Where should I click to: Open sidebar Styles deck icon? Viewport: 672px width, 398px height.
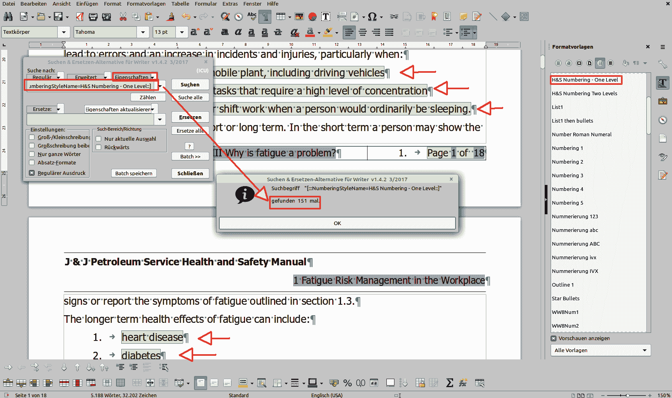(663, 83)
